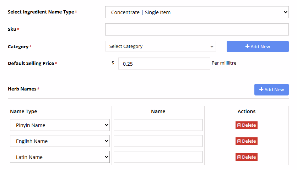Delete the Pinyin Name row

(x=247, y=125)
